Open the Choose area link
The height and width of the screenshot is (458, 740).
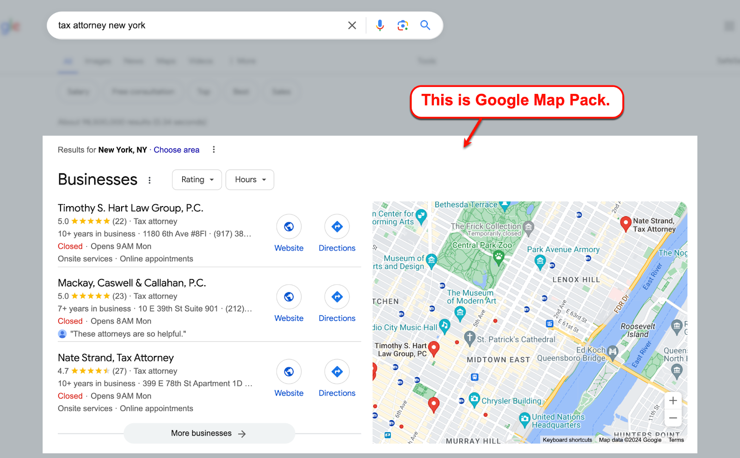pyautogui.click(x=177, y=149)
